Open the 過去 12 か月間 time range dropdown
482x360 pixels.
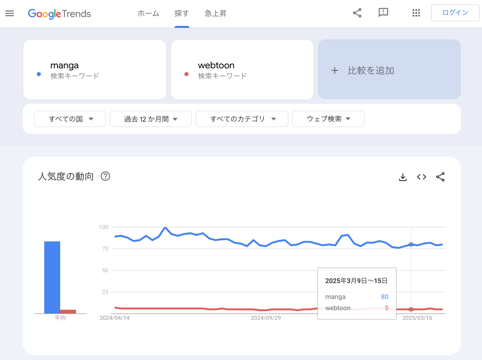pos(150,119)
